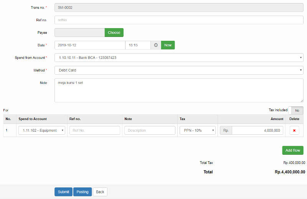This screenshot has width=307, height=199.
Task: Expand the Spend to Account Equipment dropdown
Action: 42,130
